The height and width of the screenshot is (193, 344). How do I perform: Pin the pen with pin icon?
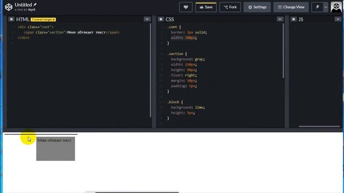pyautogui.click(x=317, y=7)
